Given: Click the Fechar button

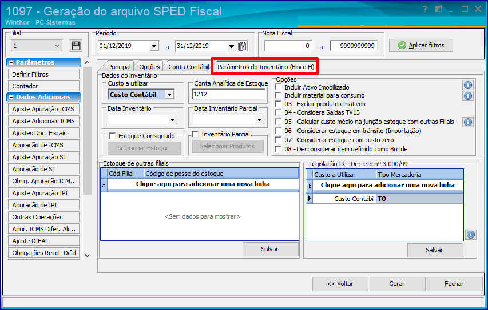Looking at the screenshot, I should [x=454, y=284].
